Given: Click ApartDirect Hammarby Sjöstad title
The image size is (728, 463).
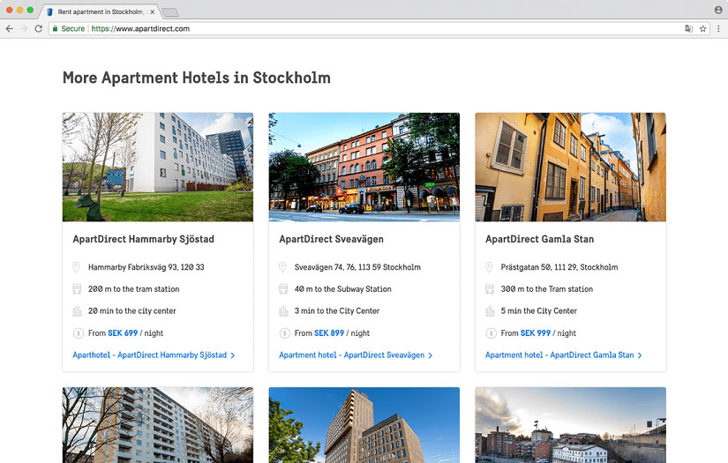Looking at the screenshot, I should coord(144,239).
